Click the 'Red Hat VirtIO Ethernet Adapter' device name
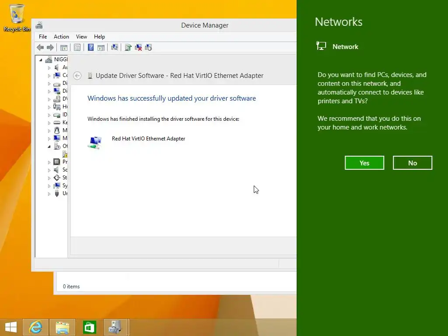 coord(149,139)
